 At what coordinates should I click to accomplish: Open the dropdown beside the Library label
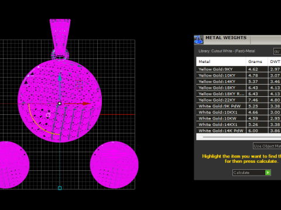tap(277, 51)
